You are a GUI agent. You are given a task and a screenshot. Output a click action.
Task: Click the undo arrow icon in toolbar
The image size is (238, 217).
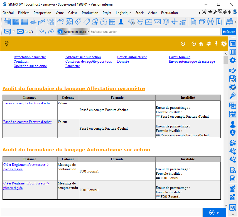click(42, 31)
